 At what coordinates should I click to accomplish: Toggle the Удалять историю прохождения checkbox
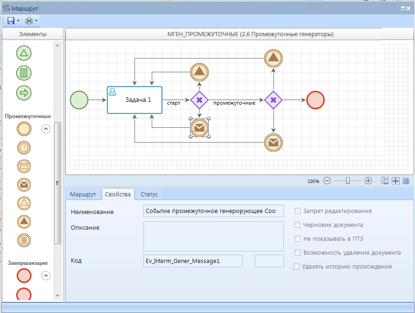coord(297,267)
